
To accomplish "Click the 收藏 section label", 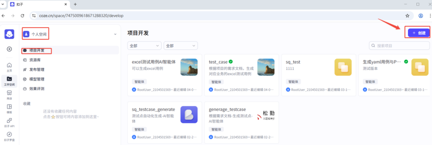I will pyautogui.click(x=27, y=103).
